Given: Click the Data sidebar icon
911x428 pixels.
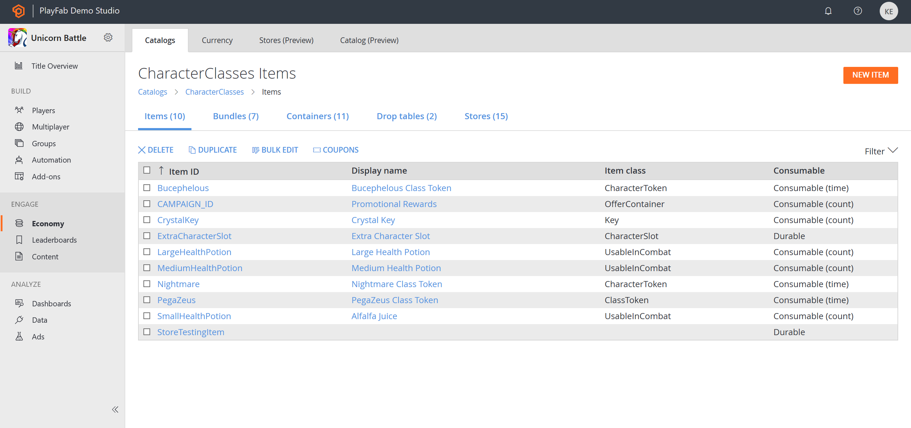Looking at the screenshot, I should 19,320.
